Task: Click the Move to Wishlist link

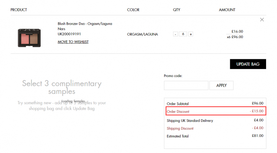Action: [x=73, y=42]
